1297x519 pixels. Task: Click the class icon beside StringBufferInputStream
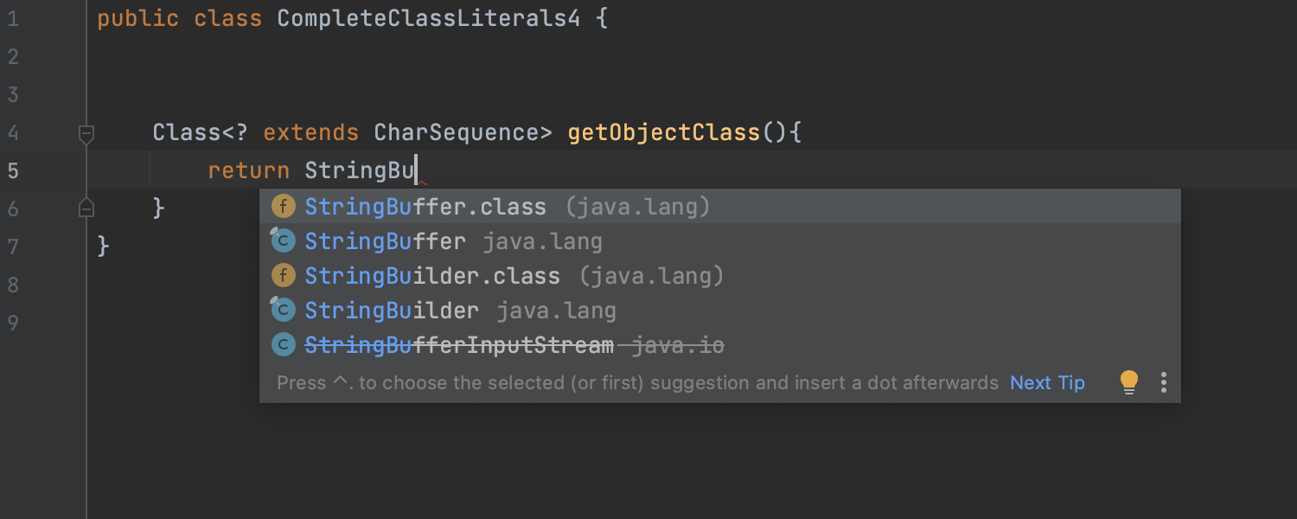point(284,345)
